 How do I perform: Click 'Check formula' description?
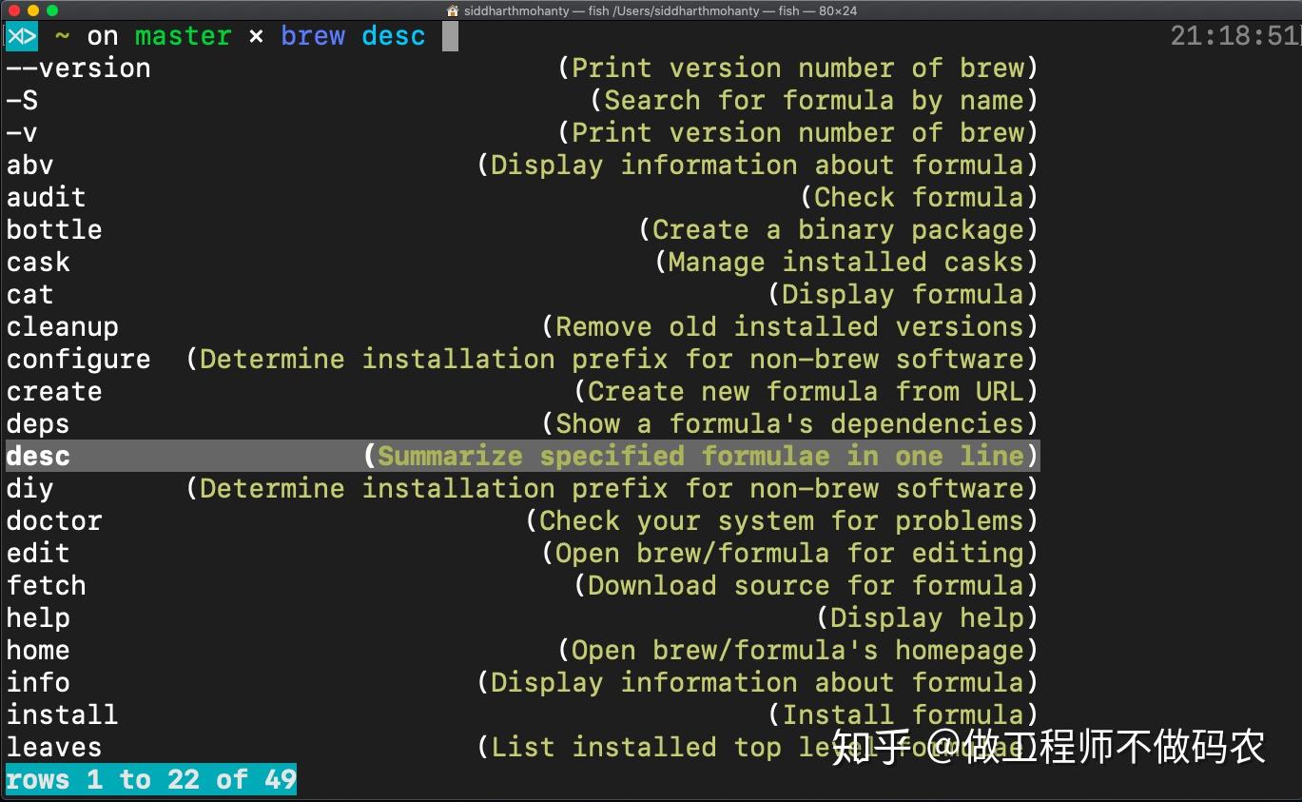click(x=920, y=198)
